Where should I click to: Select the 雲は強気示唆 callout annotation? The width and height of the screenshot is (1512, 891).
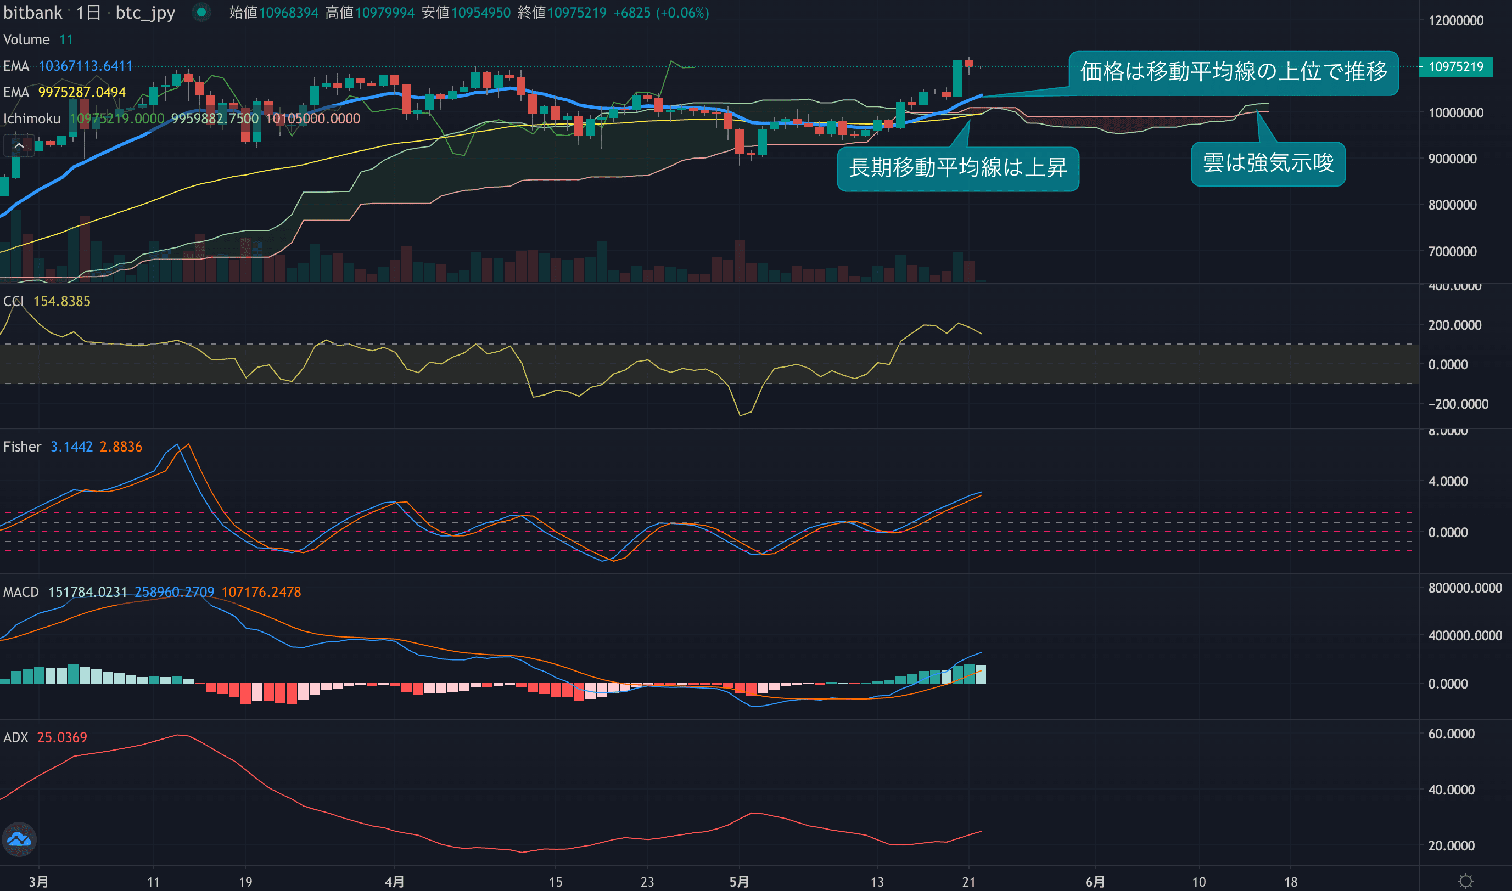(1268, 163)
